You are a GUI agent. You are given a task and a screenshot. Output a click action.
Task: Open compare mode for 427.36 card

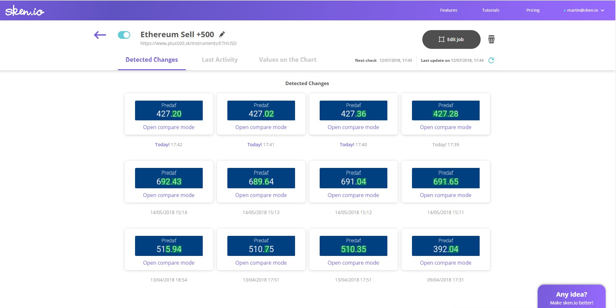[x=353, y=127]
